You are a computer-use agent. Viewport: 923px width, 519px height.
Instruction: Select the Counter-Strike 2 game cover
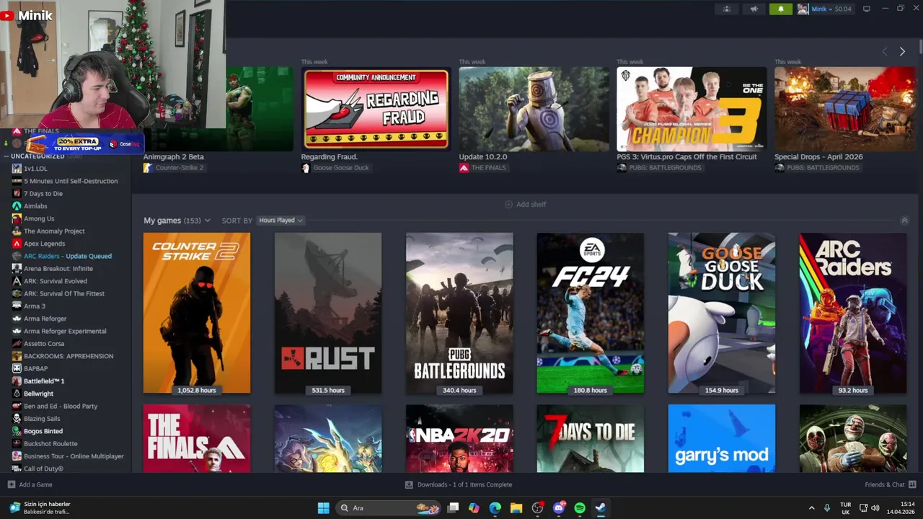click(x=197, y=313)
